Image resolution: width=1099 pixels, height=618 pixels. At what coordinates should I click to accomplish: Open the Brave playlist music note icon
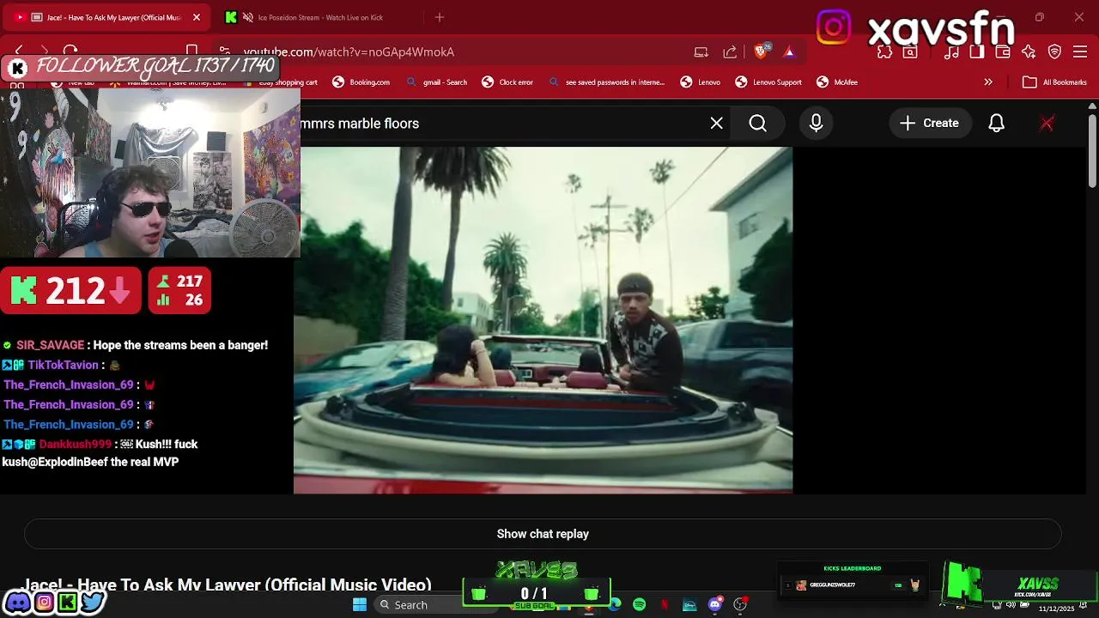tap(951, 51)
